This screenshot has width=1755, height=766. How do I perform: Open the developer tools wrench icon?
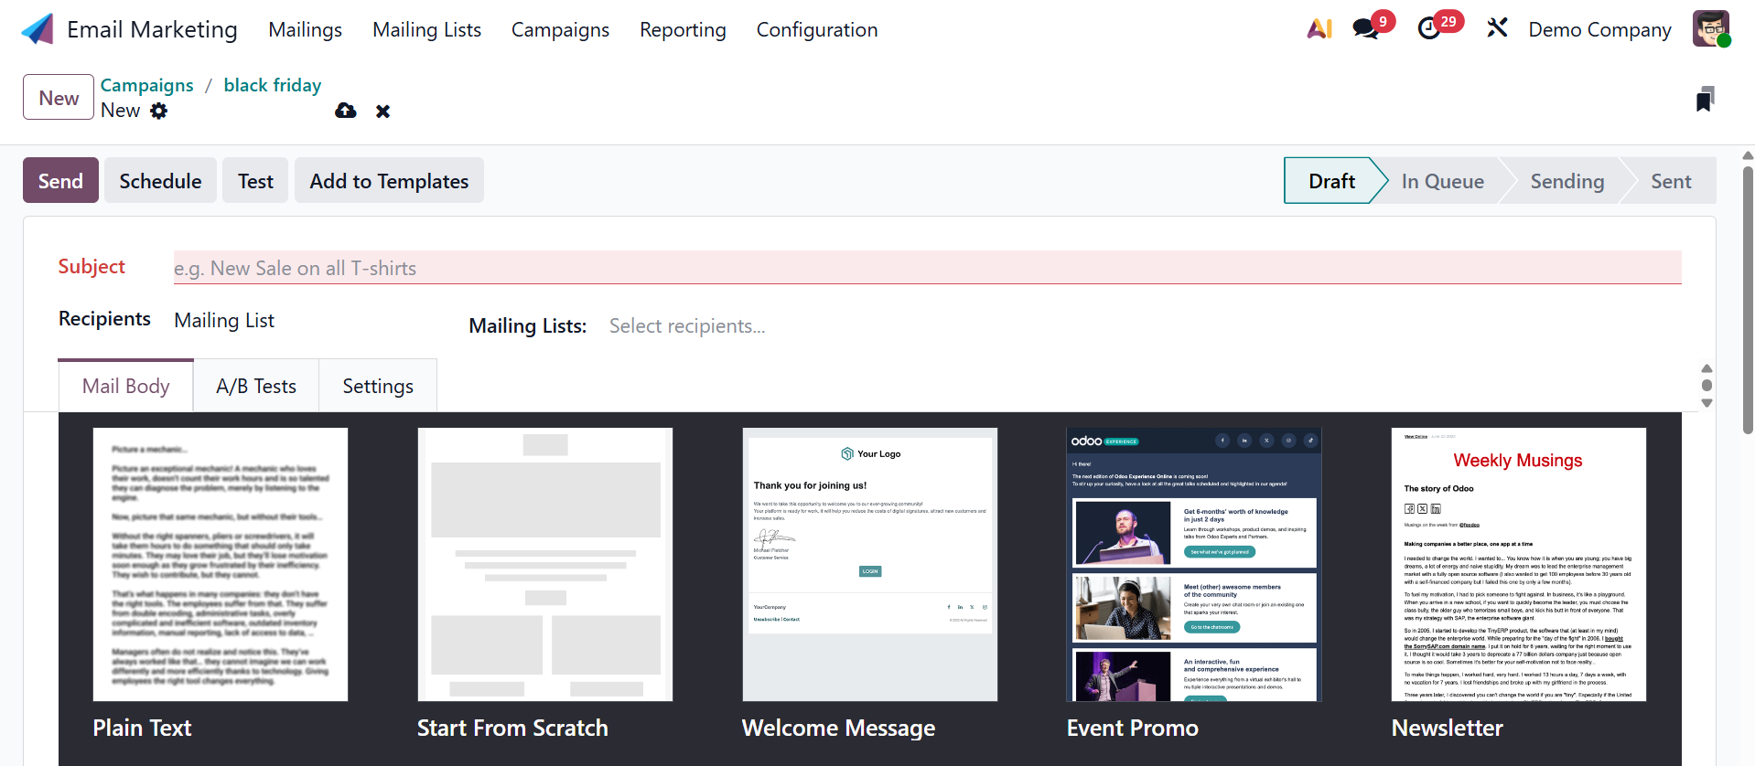click(1497, 29)
